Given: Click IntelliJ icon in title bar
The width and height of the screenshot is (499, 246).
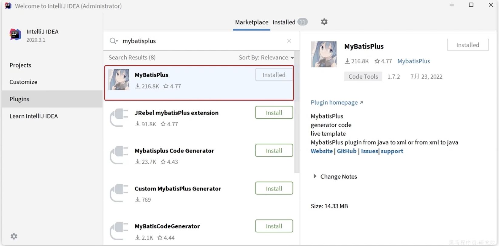Looking at the screenshot, I should pyautogui.click(x=8, y=6).
